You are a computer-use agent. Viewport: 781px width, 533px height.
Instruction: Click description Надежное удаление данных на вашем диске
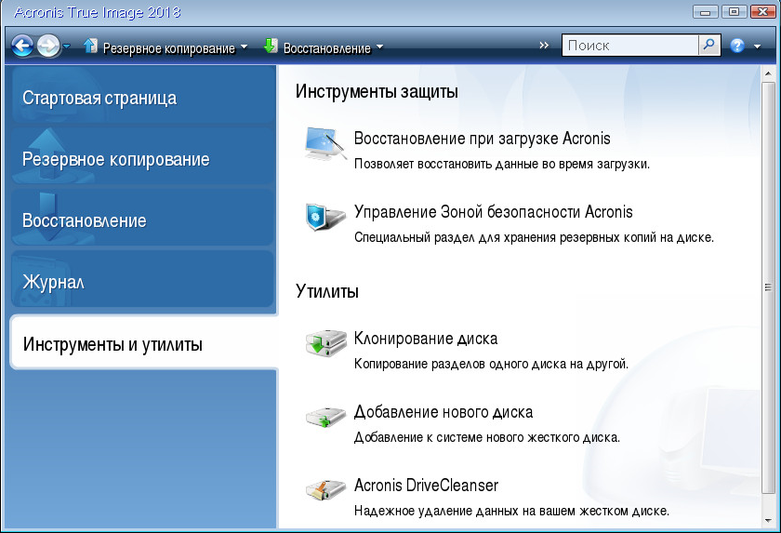click(x=511, y=511)
